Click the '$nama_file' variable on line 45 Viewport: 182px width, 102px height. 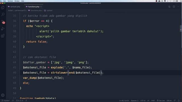80,67
